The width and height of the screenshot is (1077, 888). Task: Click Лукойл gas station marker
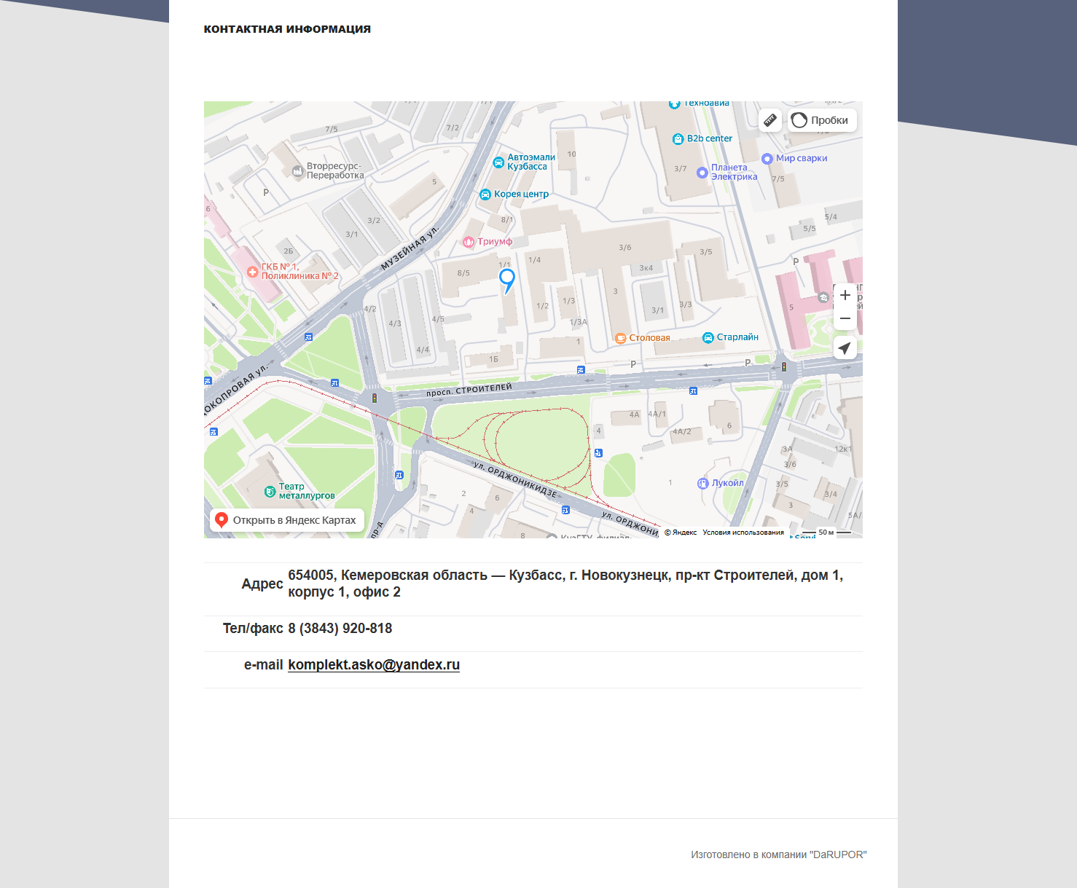[703, 483]
